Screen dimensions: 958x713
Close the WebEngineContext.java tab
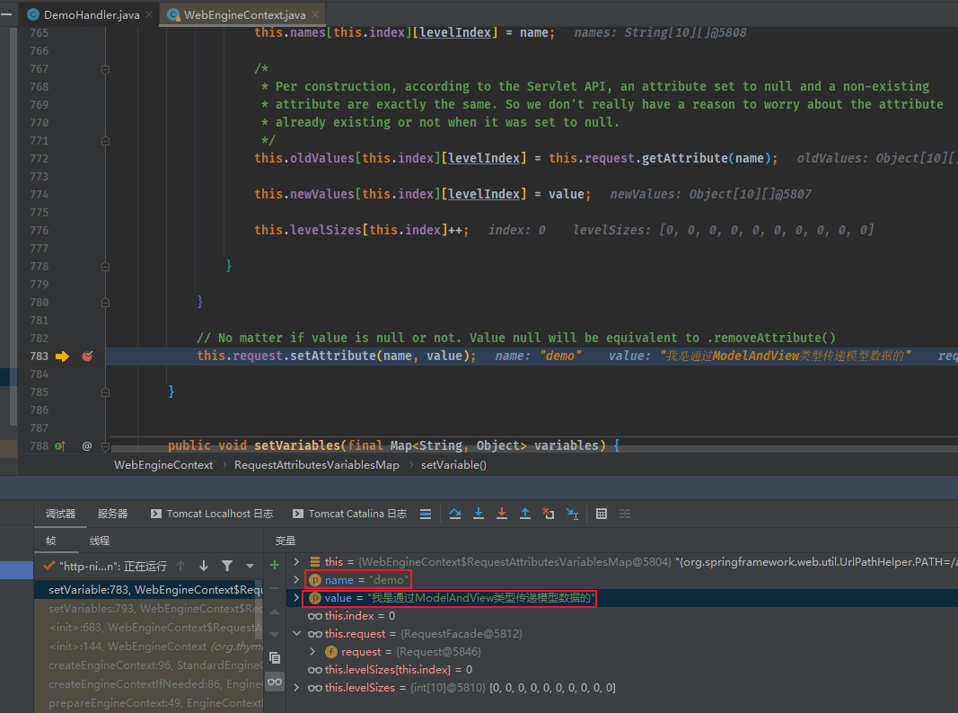[315, 14]
